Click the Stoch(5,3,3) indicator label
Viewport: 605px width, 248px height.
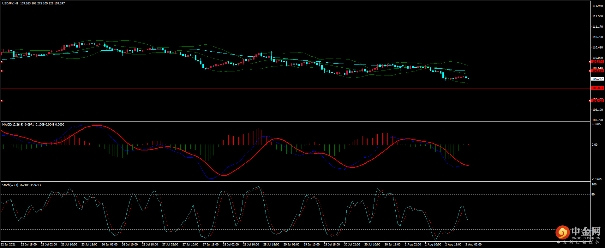coord(10,185)
